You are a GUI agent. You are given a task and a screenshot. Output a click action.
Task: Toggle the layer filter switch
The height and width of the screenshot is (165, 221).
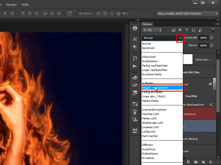[213, 30]
